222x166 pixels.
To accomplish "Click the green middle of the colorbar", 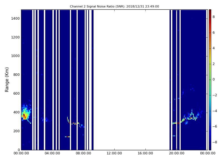I will point(210,80).
